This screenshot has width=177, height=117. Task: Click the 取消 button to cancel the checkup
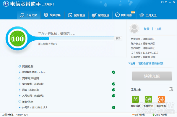pos(118,38)
